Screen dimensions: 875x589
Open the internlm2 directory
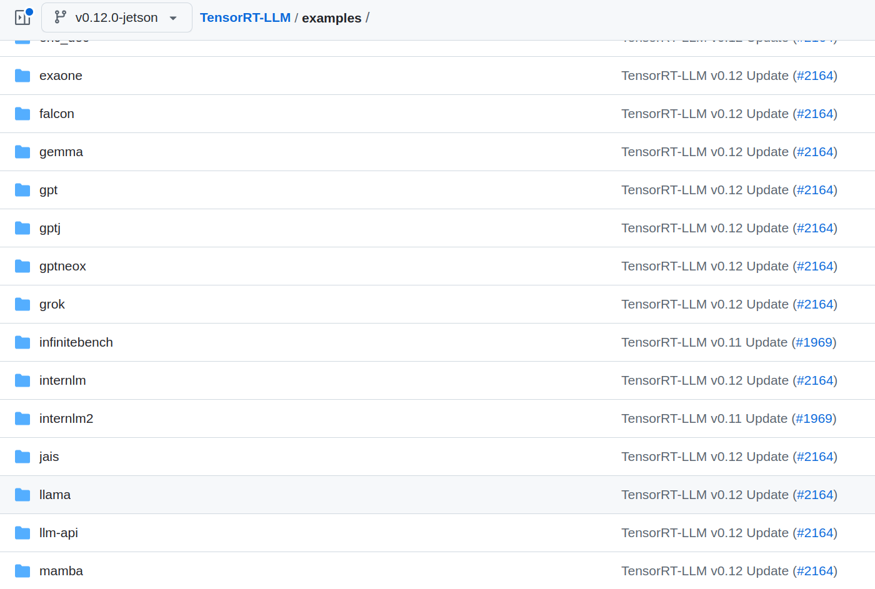tap(66, 418)
